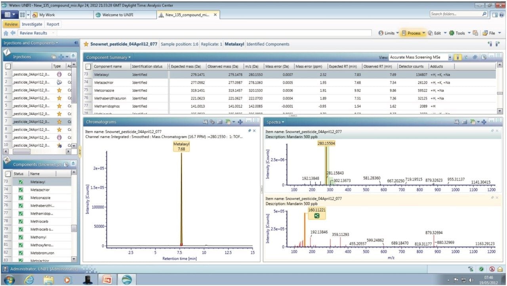Toggle the status checkbox for Metazachlor component
The image size is (507, 286).
pyautogui.click(x=21, y=190)
